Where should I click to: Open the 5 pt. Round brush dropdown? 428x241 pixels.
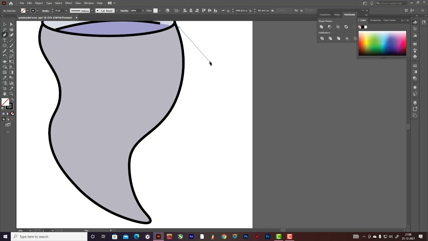(116, 11)
